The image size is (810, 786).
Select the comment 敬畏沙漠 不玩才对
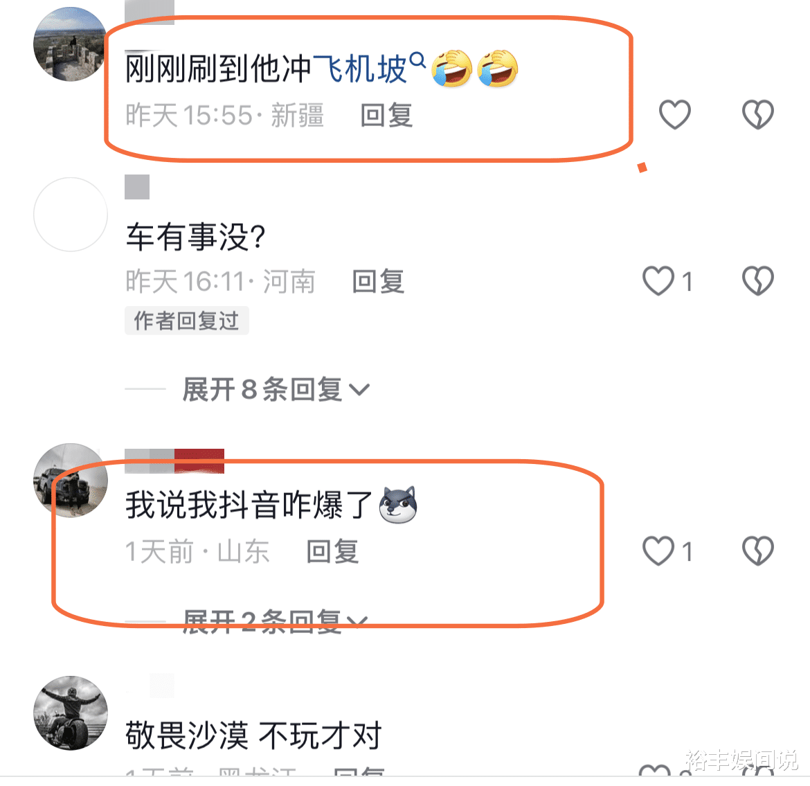click(x=253, y=735)
